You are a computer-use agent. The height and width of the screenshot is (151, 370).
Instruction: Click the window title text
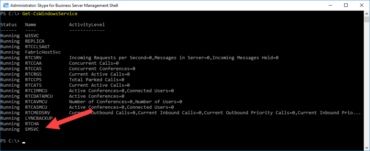coord(64,5)
